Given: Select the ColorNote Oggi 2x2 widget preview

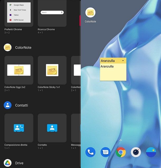Looking at the screenshot, I should pos(19,70).
